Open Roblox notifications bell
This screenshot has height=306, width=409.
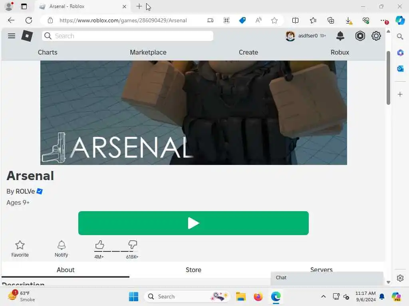click(340, 36)
